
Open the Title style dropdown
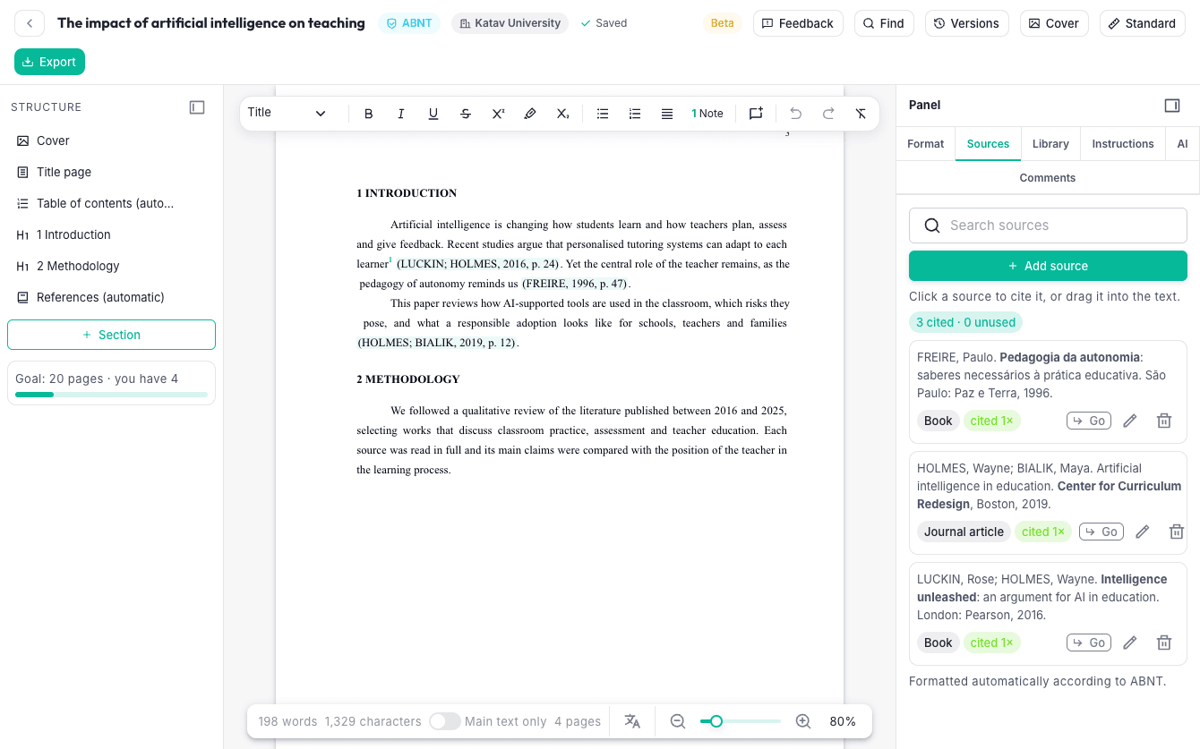point(287,113)
